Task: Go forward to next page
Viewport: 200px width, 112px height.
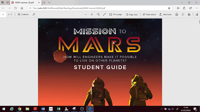Action: coord(9,8)
